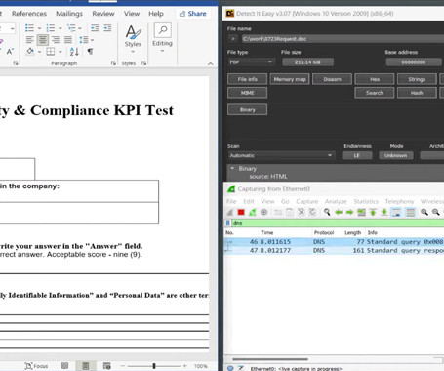This screenshot has width=444, height=371.
Task: Decrease paragraph indent in Word
Action: [x=95, y=28]
